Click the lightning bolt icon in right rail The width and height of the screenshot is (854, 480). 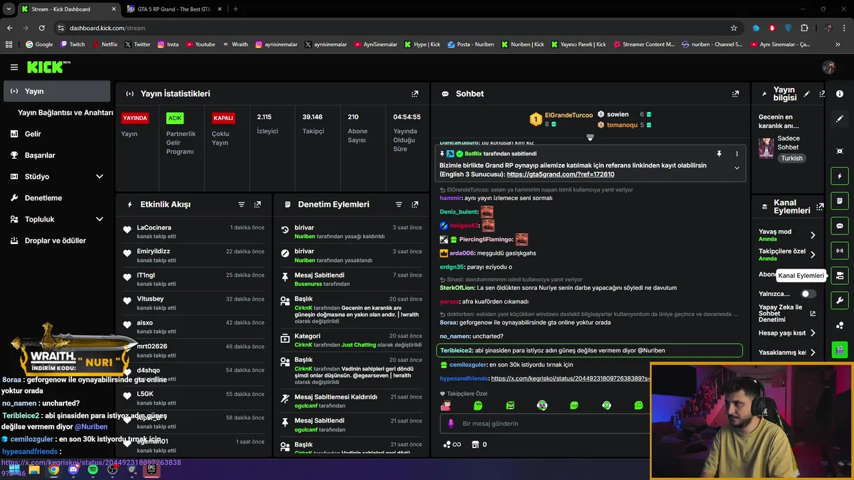(x=840, y=176)
